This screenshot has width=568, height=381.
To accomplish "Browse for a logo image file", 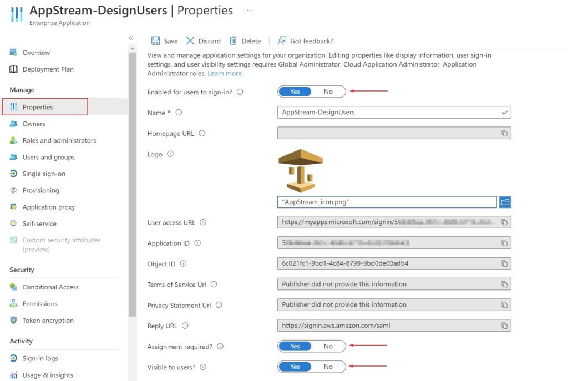I will (x=505, y=202).
